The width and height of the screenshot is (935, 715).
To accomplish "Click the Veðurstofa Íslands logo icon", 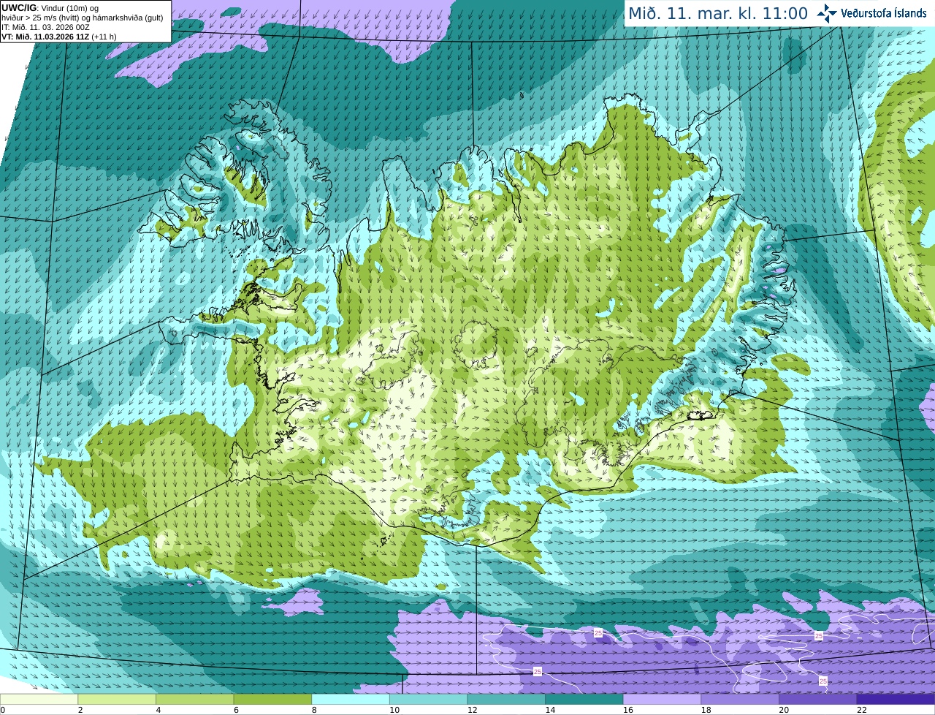I will pos(827,13).
